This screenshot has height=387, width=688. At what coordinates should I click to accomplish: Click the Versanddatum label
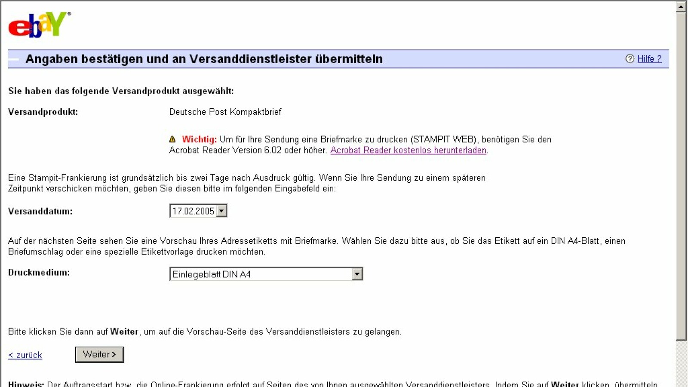[x=40, y=211]
